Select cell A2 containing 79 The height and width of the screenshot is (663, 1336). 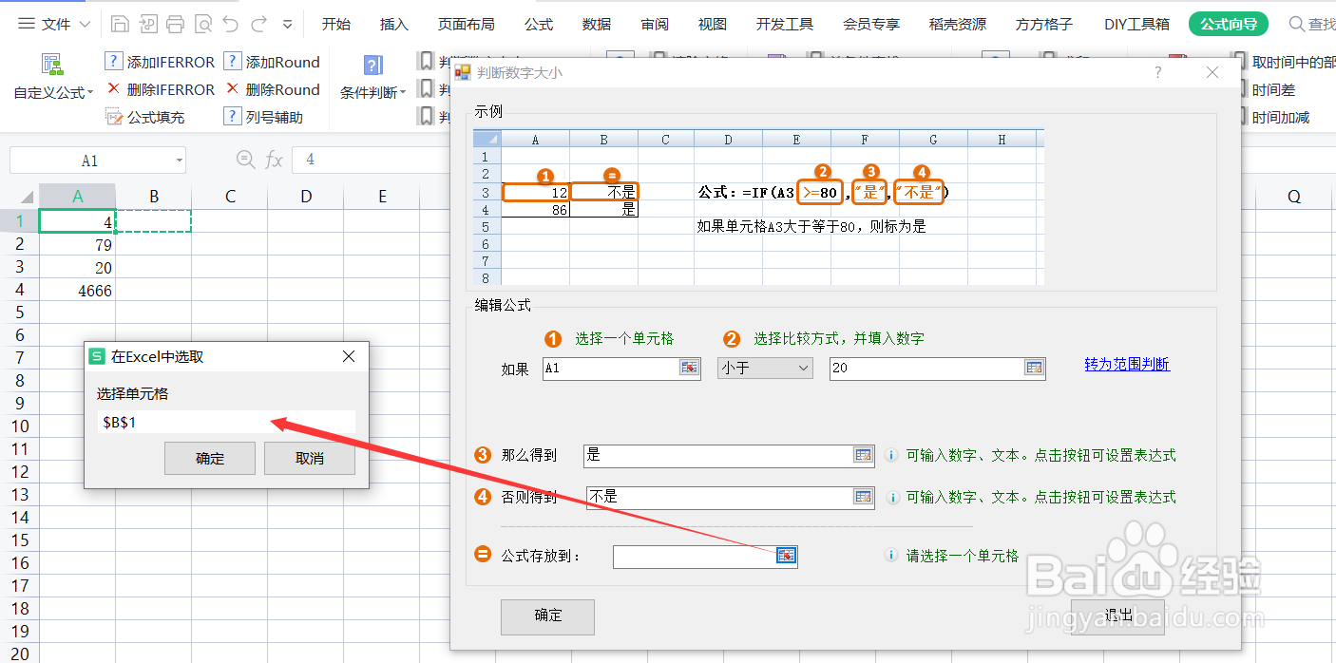77,245
